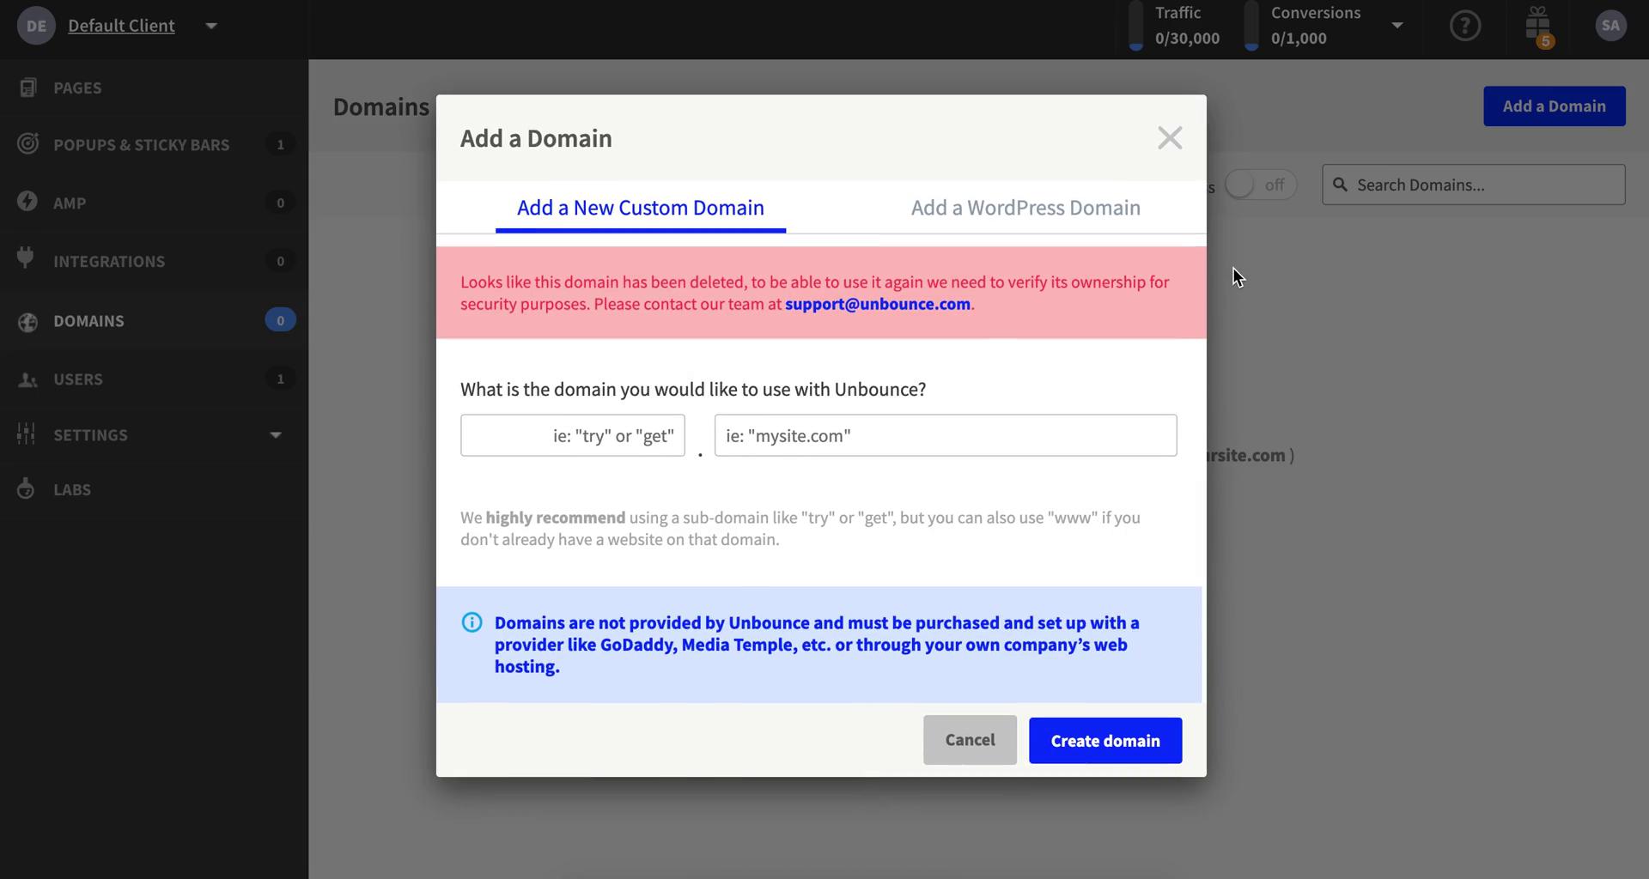Click the Labs flask icon
1649x879 pixels.
[x=26, y=488]
